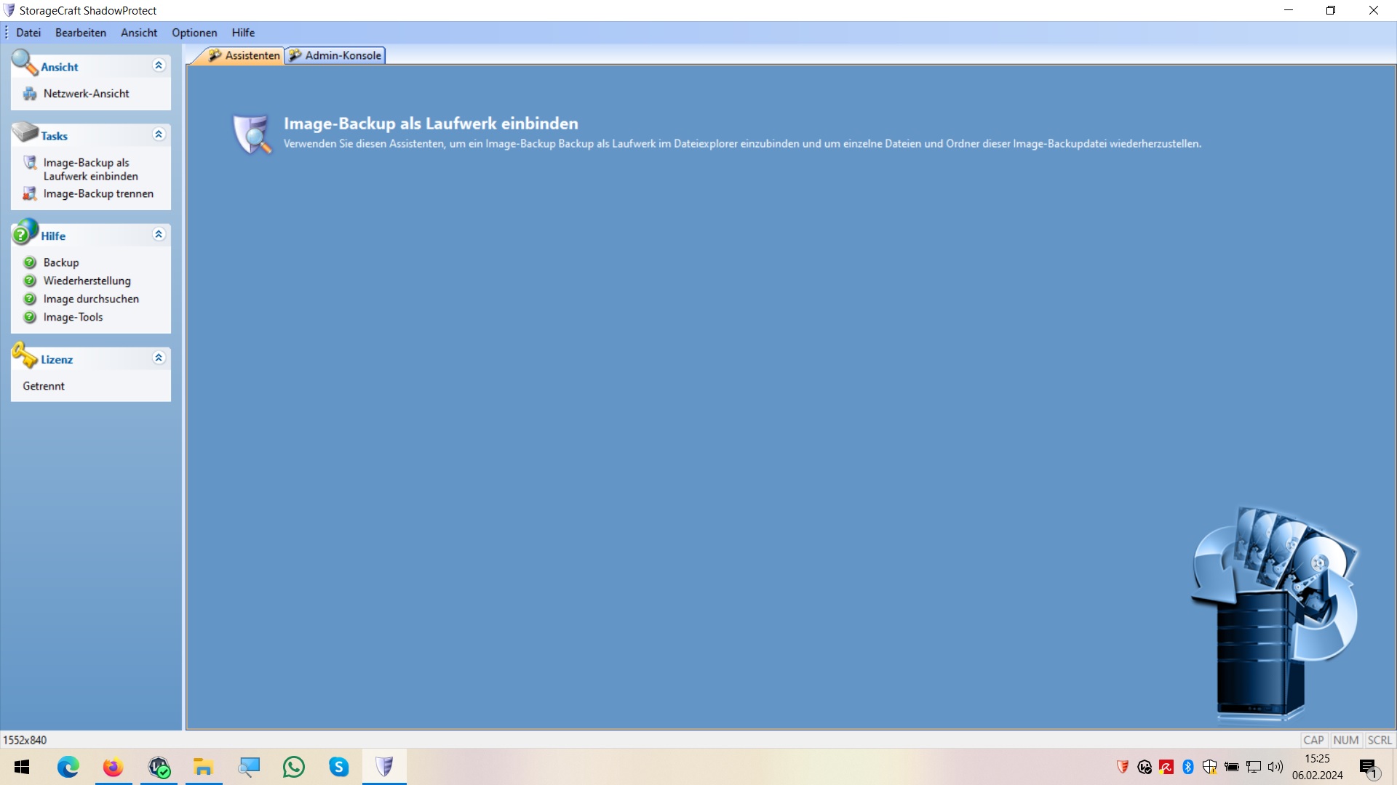Collapse the Hilfe panel chevron
Image resolution: width=1397 pixels, height=785 pixels.
tap(159, 234)
